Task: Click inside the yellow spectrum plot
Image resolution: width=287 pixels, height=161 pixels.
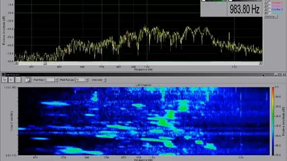Action: 139,30
